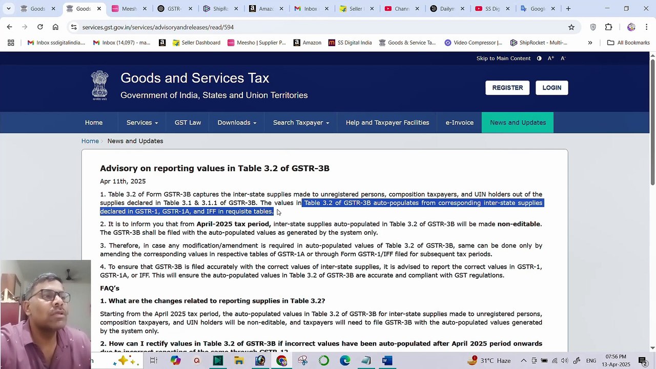The height and width of the screenshot is (369, 656).
Task: Open the GST Law menu
Action: (x=188, y=122)
